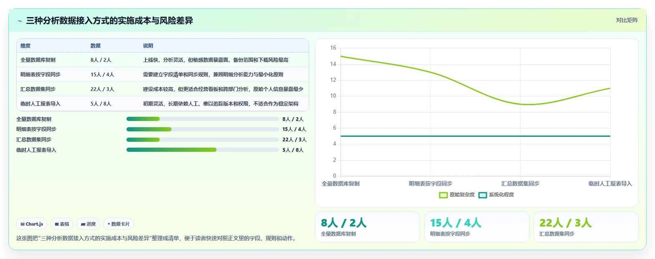
Task: Click the 维度 column header
Action: coord(25,46)
